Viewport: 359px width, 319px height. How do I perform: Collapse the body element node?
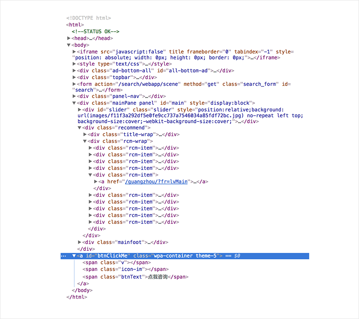69,45
